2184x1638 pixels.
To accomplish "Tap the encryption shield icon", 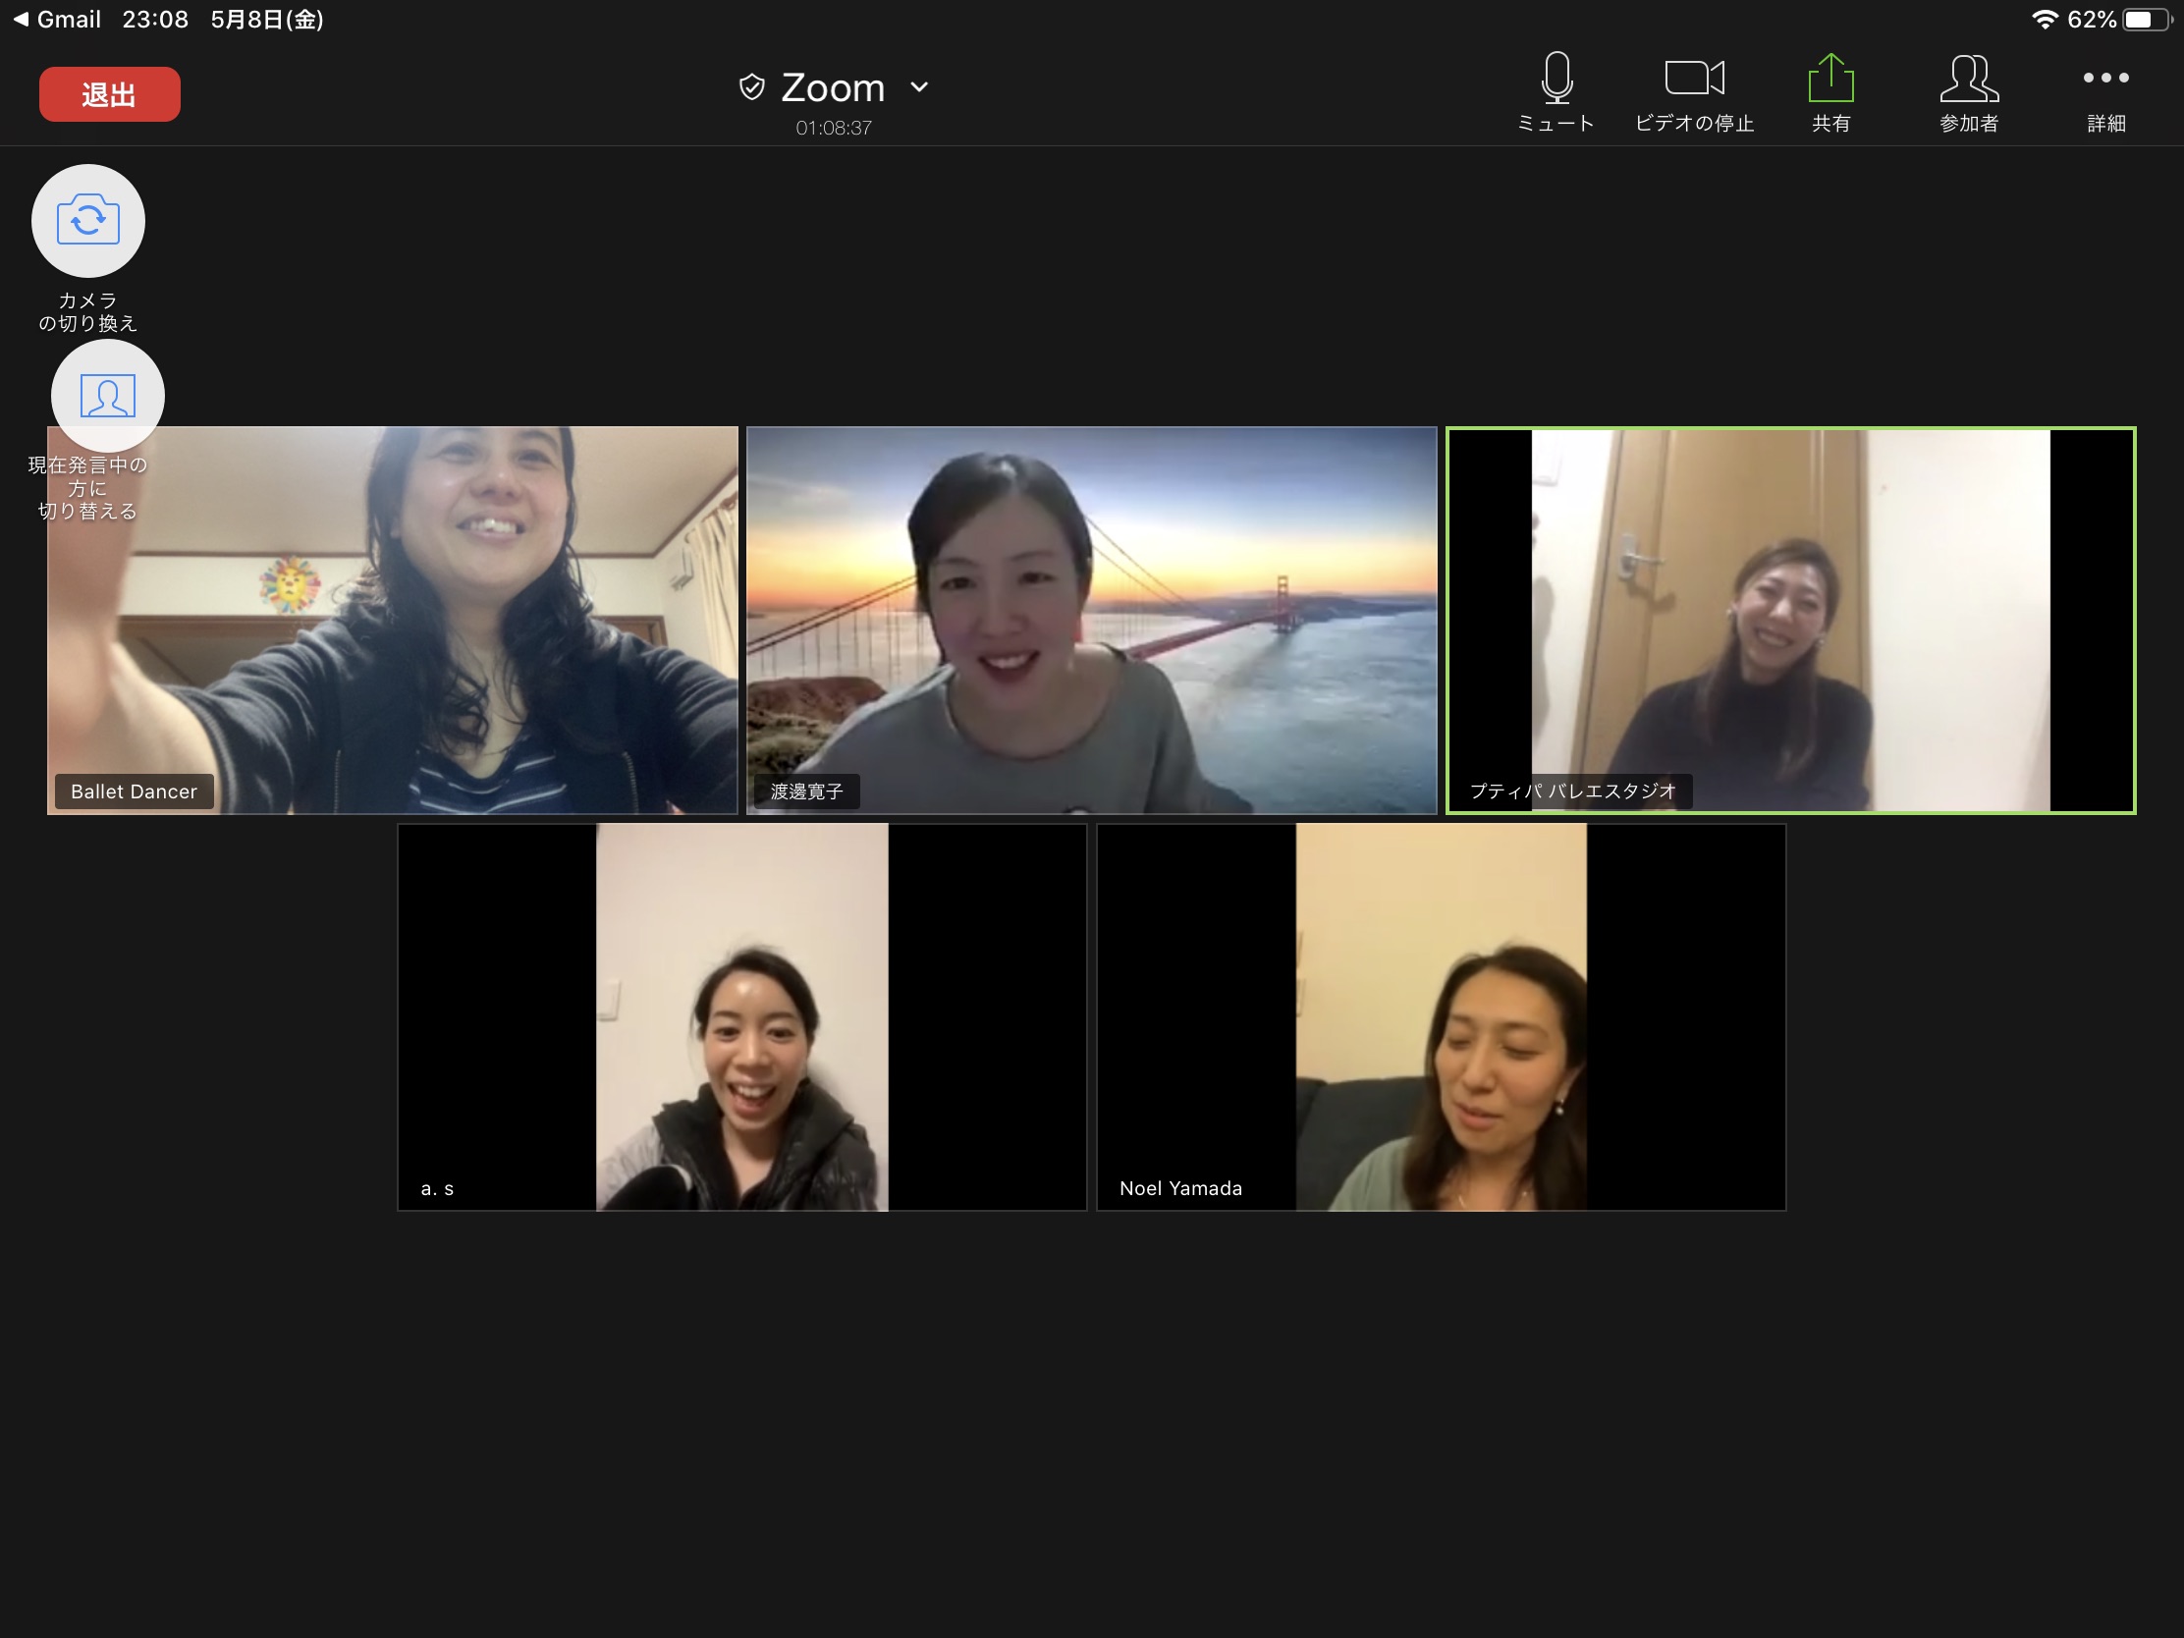I will (x=751, y=86).
